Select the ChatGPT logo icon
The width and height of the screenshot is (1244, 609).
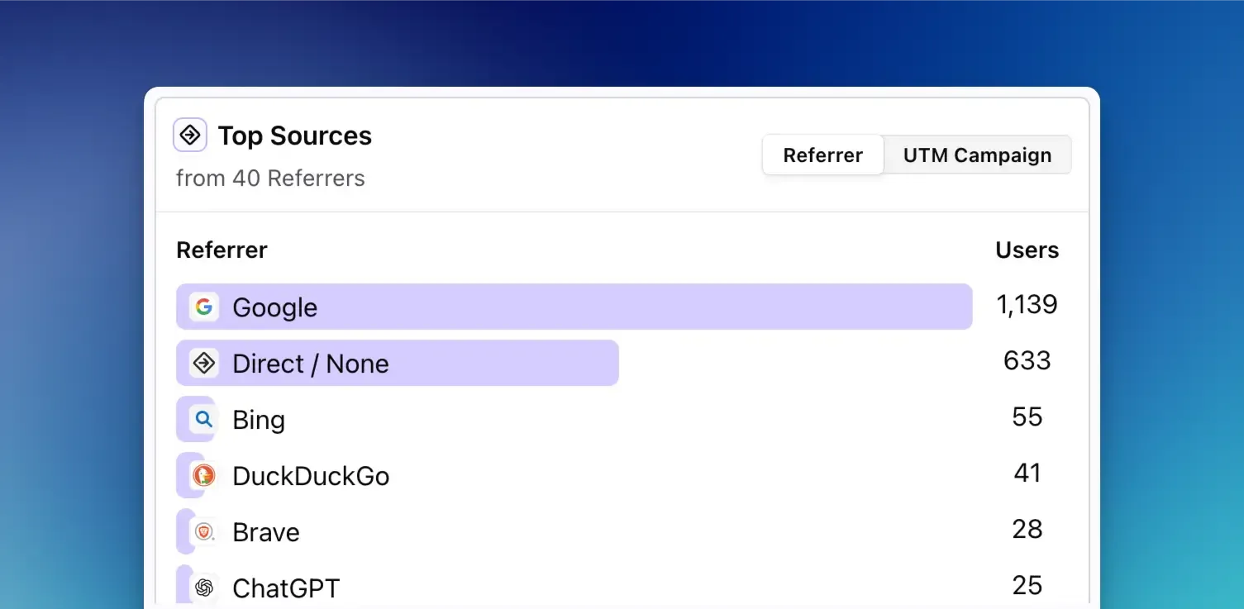pyautogui.click(x=203, y=588)
